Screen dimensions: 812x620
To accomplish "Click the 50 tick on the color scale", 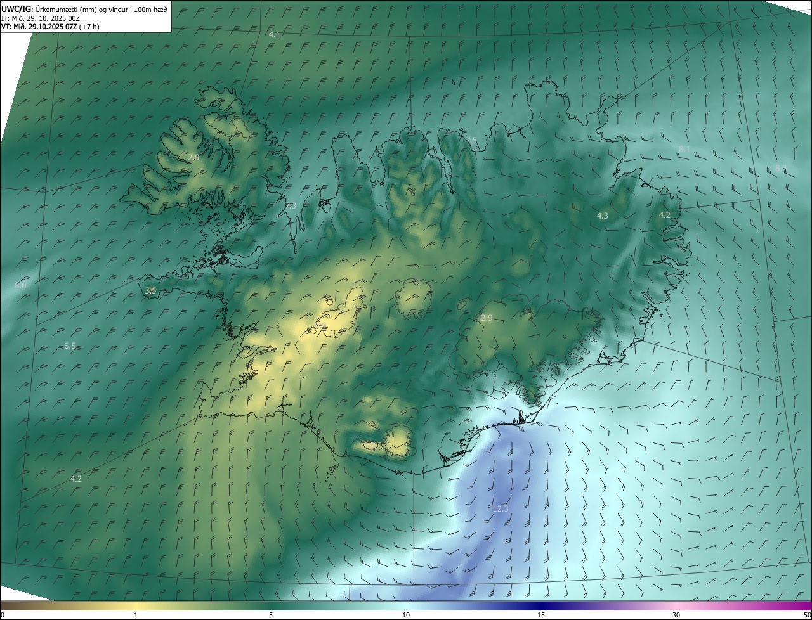I will point(807,615).
